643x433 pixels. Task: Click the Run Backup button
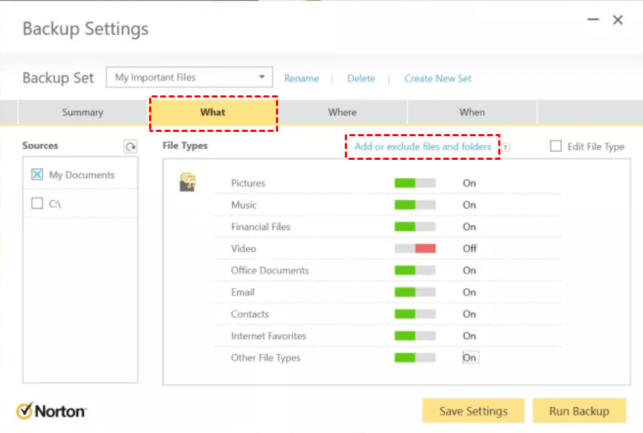579,411
